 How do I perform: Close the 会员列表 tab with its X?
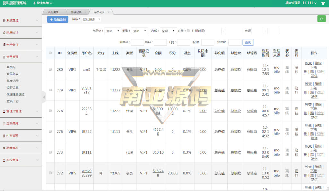pos(108,12)
